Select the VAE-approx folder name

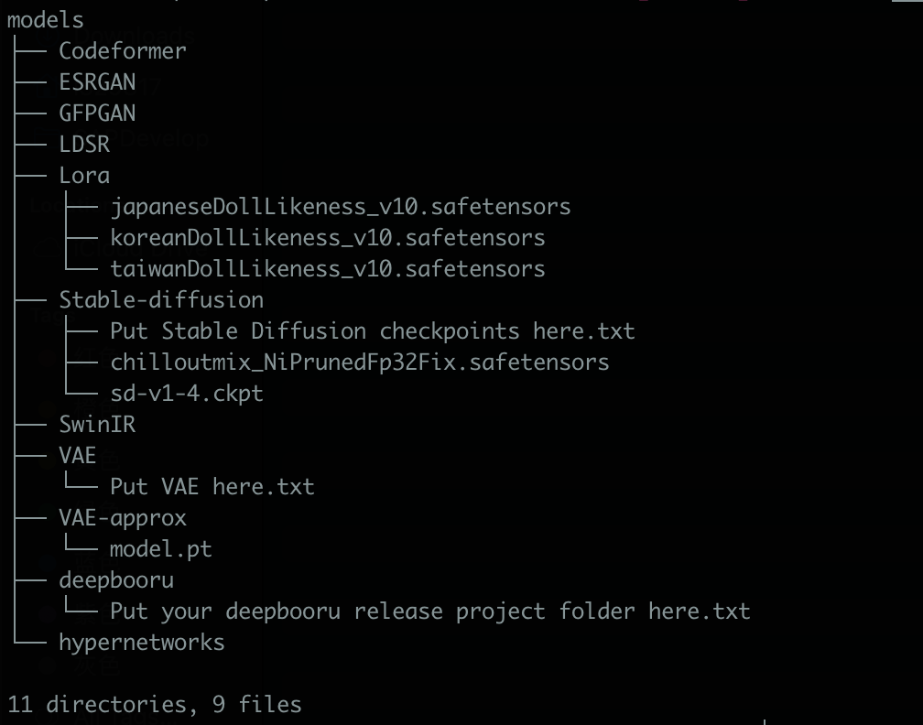123,517
